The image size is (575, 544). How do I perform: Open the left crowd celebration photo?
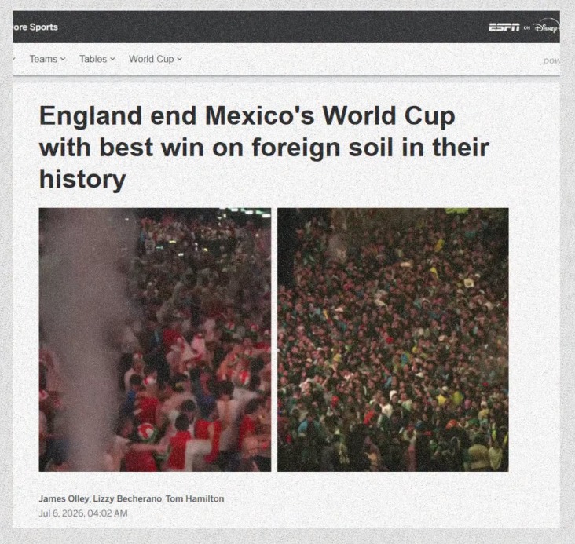155,339
